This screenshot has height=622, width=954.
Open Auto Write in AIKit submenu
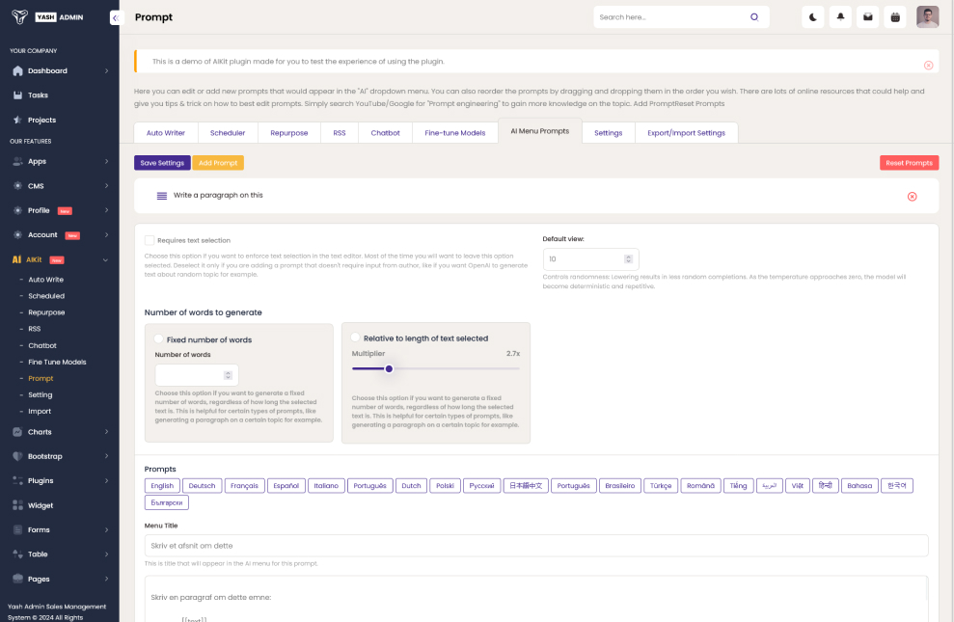(x=45, y=280)
